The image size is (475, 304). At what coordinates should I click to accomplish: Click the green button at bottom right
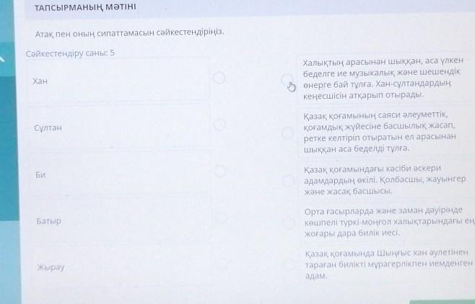[443, 302]
